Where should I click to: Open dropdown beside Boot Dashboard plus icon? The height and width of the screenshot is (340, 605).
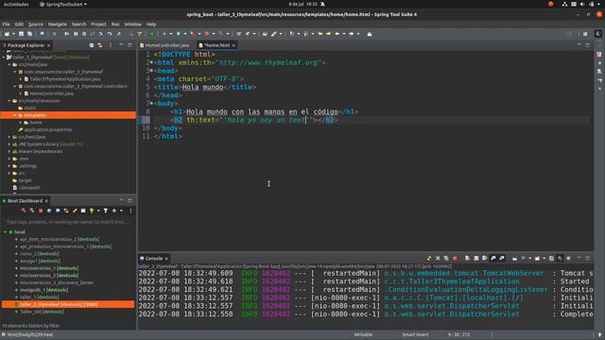click(121, 211)
